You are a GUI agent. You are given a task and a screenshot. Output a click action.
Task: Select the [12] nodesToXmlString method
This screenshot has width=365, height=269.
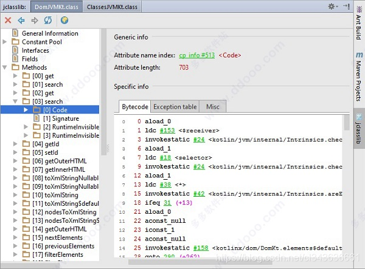[64, 212]
